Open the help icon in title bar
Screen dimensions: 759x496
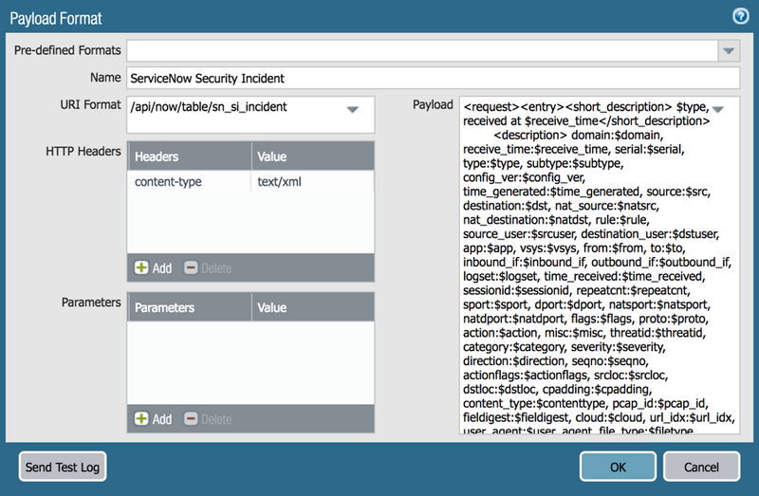click(741, 16)
